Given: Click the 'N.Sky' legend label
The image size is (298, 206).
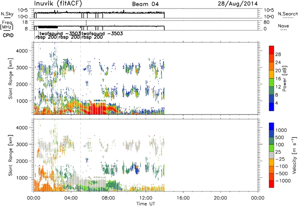Looking at the screenshot, I should tap(7, 14).
